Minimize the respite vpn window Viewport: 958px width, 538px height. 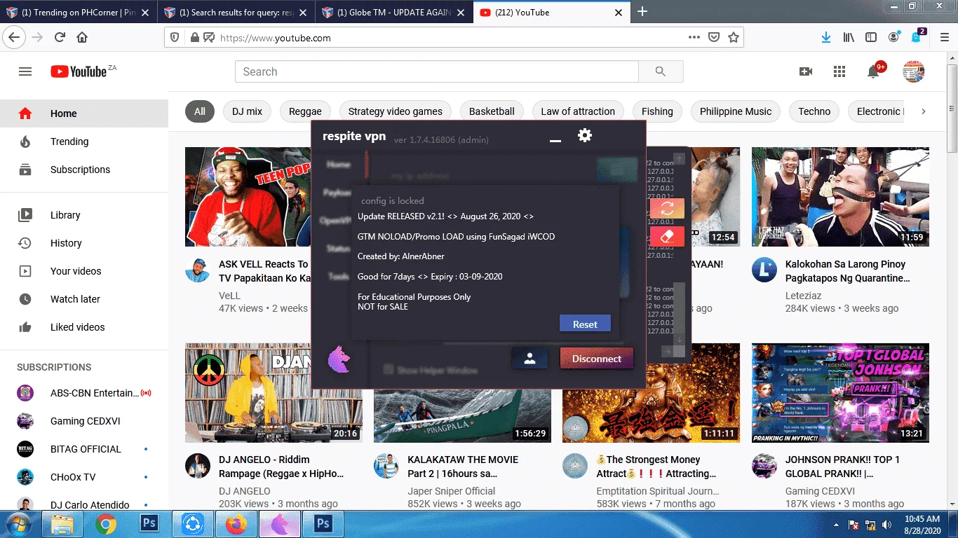555,141
